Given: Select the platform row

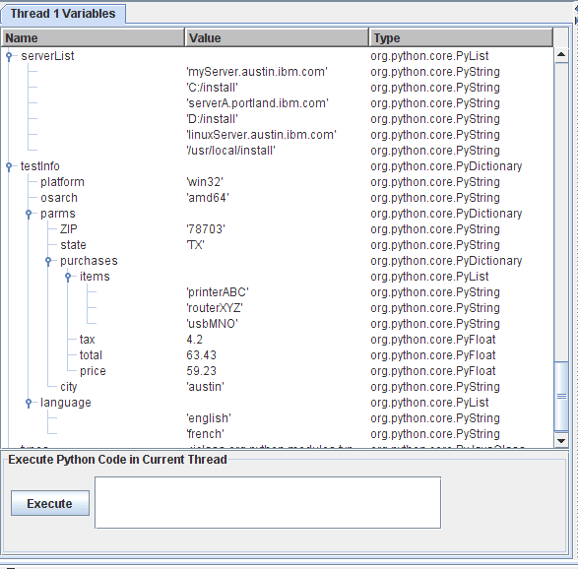Looking at the screenshot, I should click(278, 182).
